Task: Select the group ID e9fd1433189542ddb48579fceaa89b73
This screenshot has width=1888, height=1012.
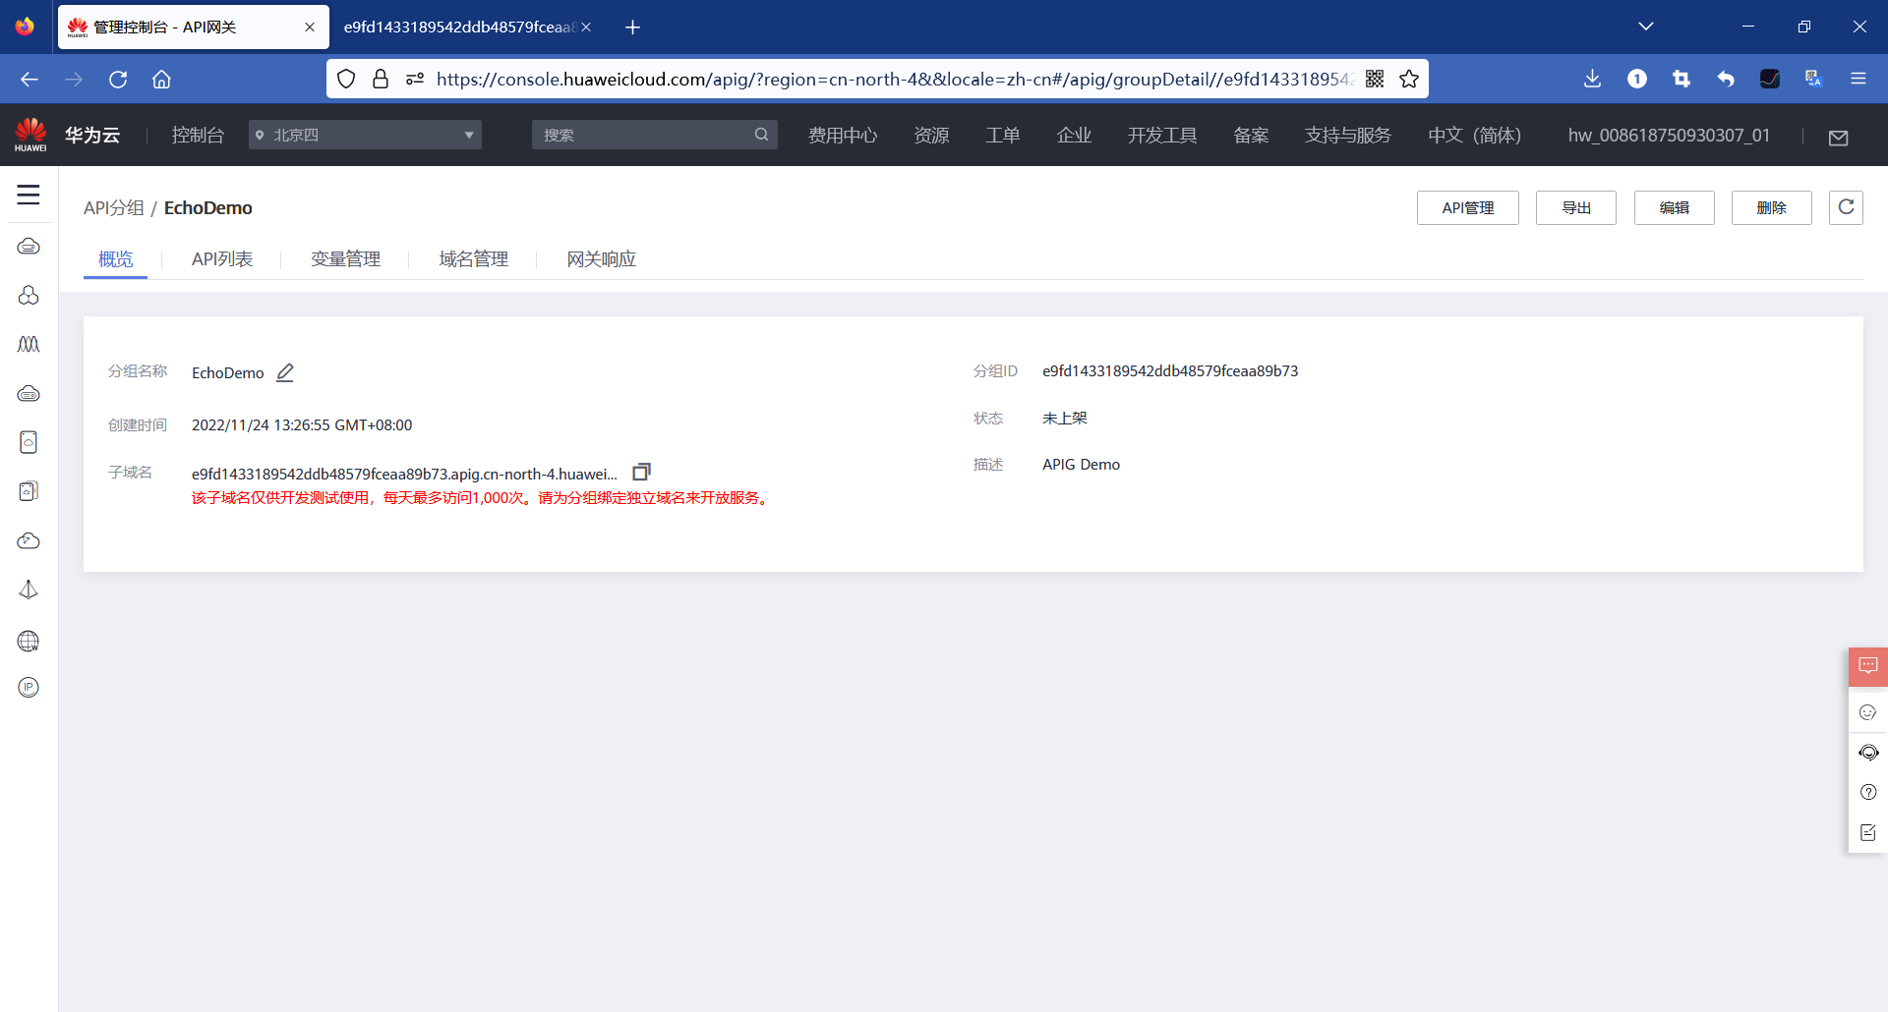Action: pyautogui.click(x=1170, y=370)
